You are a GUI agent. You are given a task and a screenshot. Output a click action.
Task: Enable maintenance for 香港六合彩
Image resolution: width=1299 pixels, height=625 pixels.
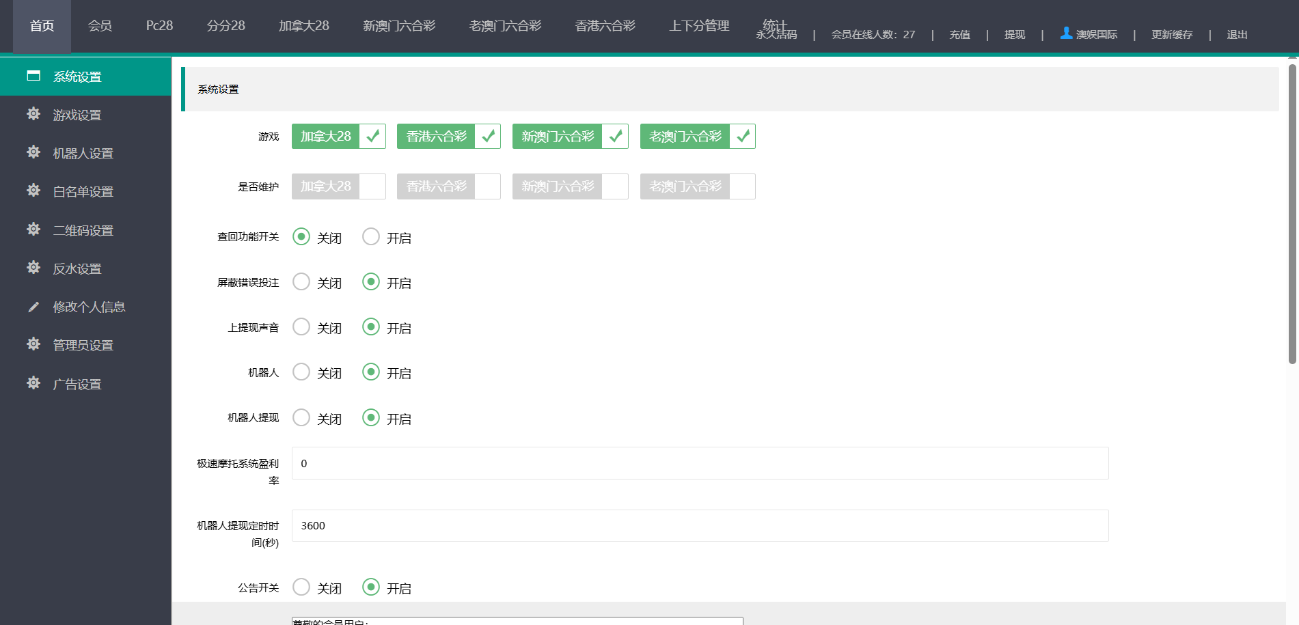[x=487, y=186]
